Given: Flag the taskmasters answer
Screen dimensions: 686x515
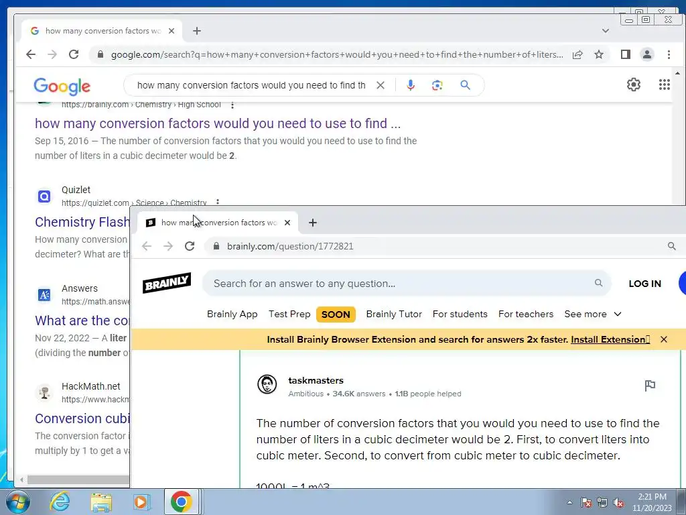Looking at the screenshot, I should coord(650,386).
